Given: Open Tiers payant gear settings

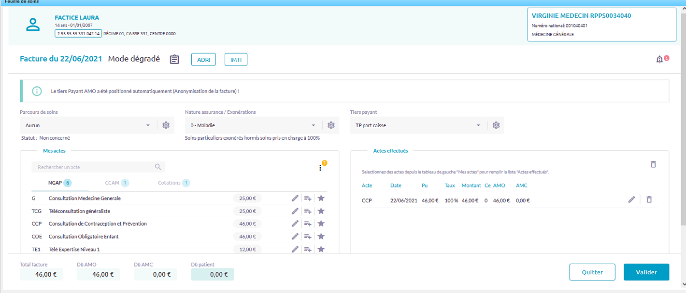Looking at the screenshot, I should click(496, 125).
